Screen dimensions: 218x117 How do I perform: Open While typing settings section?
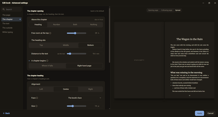tap(11, 32)
